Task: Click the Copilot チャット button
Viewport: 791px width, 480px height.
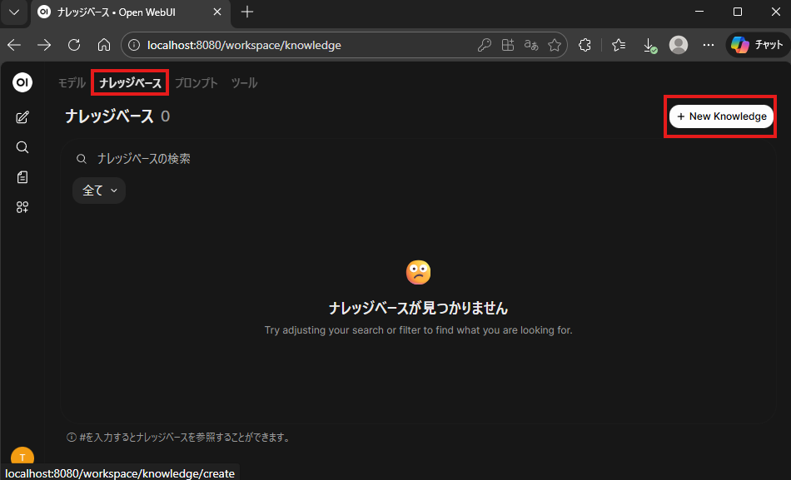Action: pos(757,45)
